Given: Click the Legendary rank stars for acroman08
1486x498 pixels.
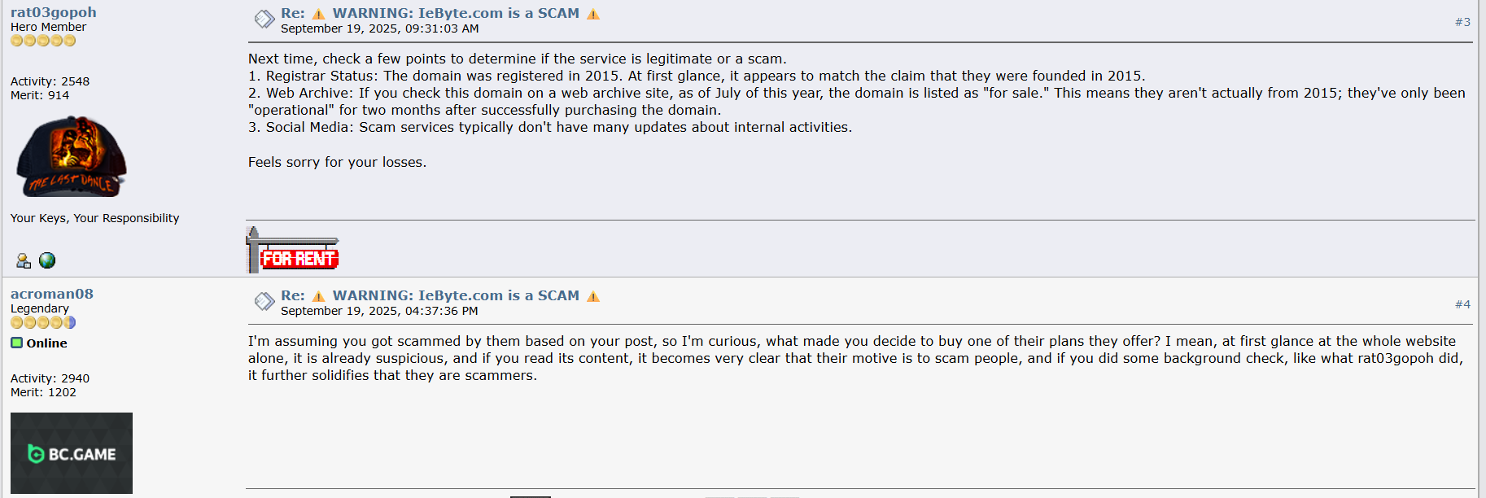Looking at the screenshot, I should click(43, 322).
